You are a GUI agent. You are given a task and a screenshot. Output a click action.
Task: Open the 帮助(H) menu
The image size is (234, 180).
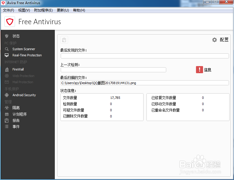click(x=79, y=10)
